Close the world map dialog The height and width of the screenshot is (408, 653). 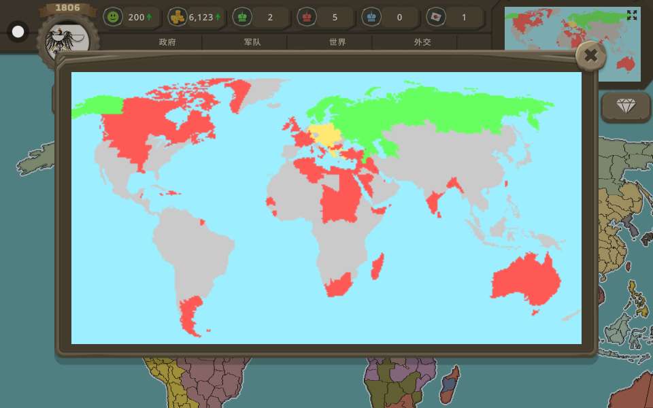coord(590,56)
